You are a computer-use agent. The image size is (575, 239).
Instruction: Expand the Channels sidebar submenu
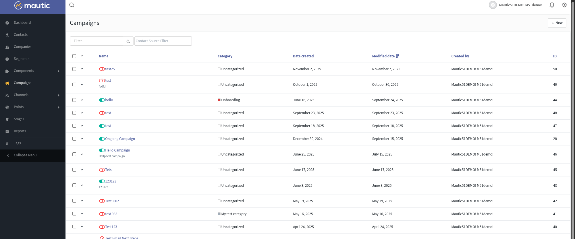[59, 95]
